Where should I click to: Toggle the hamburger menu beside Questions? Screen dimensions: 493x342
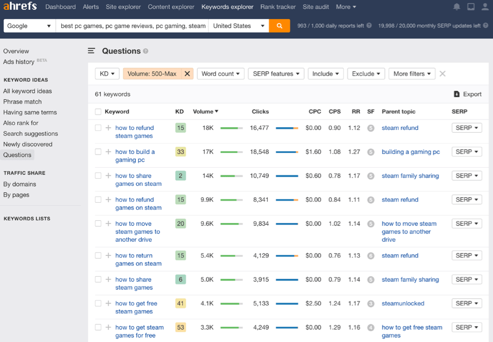pos(91,50)
